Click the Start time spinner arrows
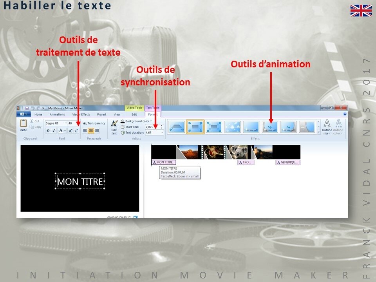Image resolution: width=376 pixels, height=282 pixels. point(162,127)
